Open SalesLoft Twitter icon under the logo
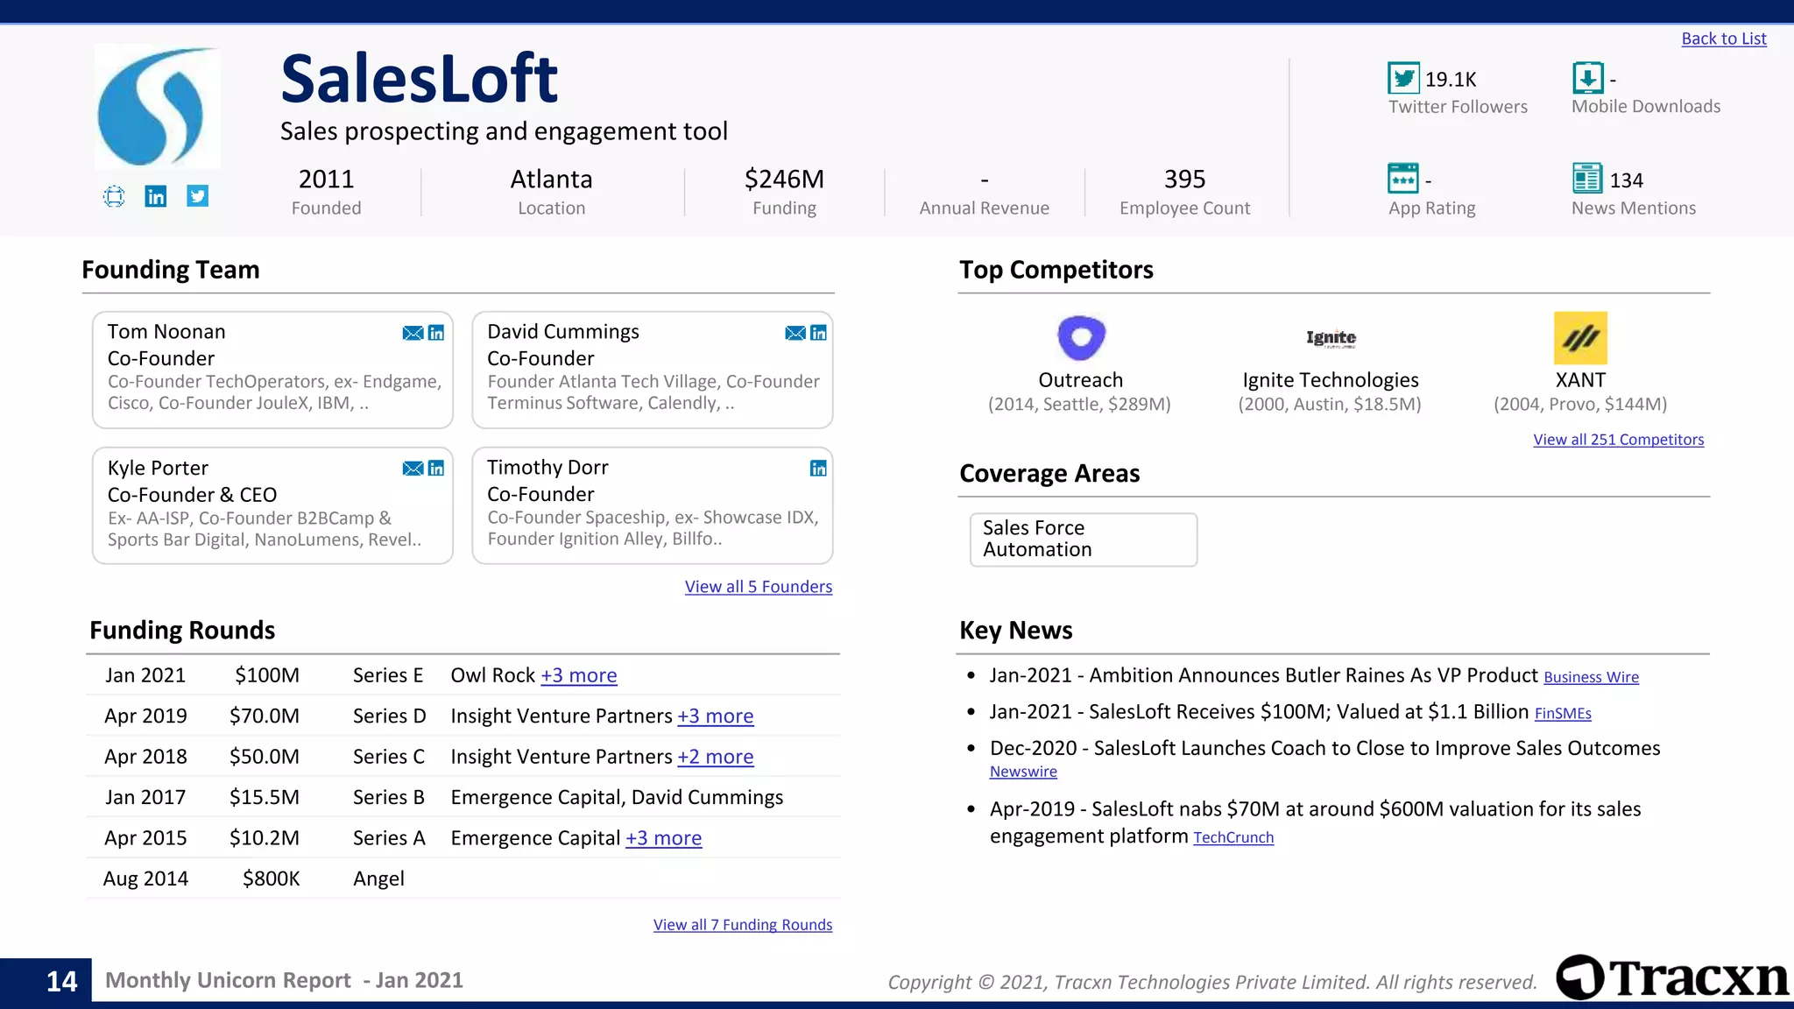 [198, 196]
